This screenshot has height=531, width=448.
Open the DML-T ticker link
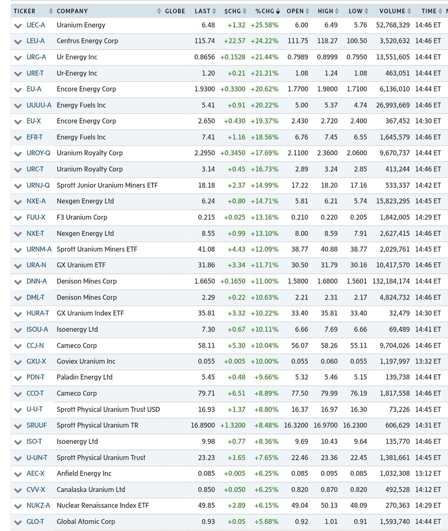pos(35,297)
